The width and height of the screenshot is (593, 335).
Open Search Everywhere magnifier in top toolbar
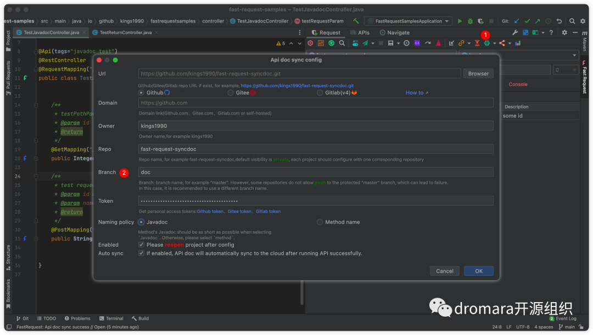(572, 21)
